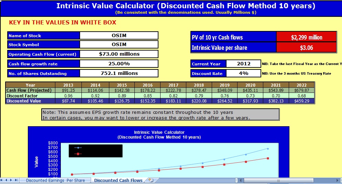Click the chart legend black box
This screenshot has width=342, height=184.
click(x=96, y=151)
